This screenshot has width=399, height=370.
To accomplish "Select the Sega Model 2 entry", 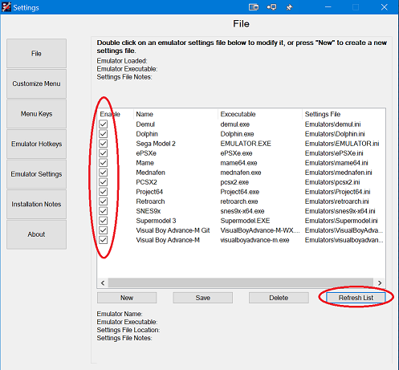I will 156,144.
